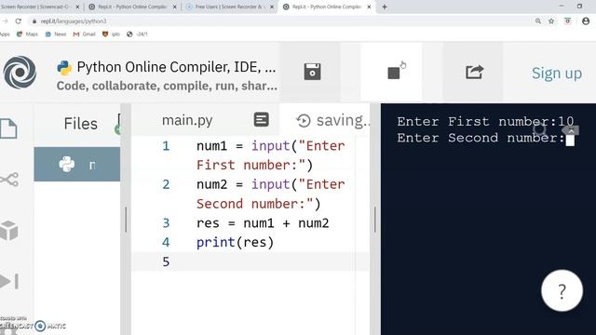Viewport: 596px width, 335px height.
Task: Click the editor-console divider handle
Action: pyautogui.click(x=374, y=220)
